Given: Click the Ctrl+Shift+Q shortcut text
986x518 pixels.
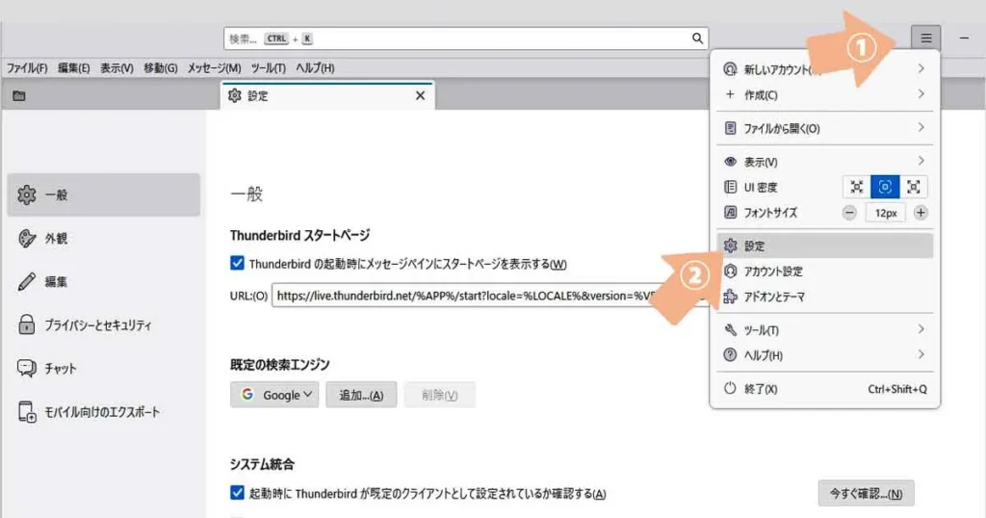Looking at the screenshot, I should 897,389.
